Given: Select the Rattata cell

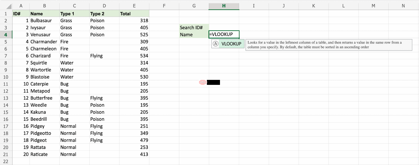Looking at the screenshot, I should (45, 147).
